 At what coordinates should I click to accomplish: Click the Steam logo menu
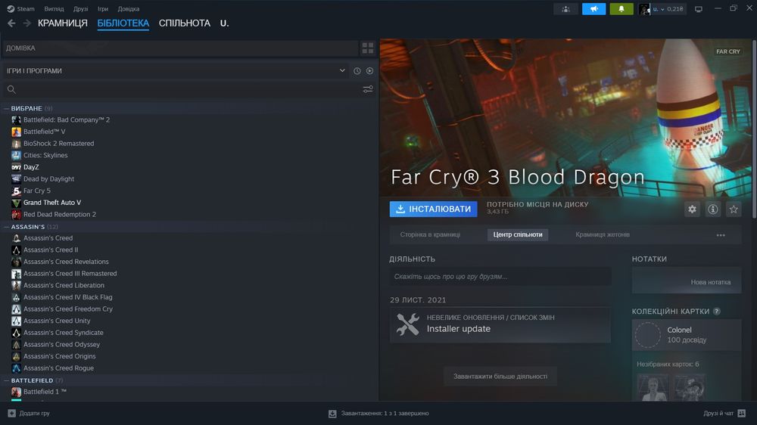(x=10, y=8)
